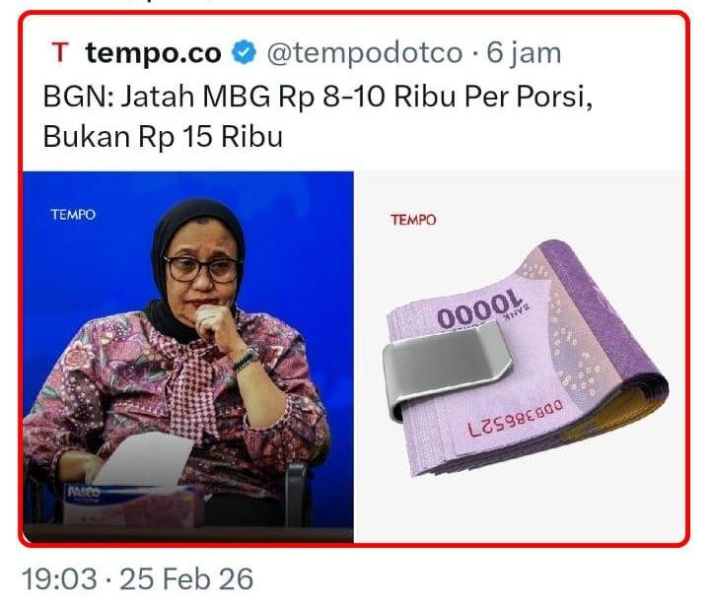Click the red TEMPO watermark on money image
Viewport: 710px width, 606px height.
click(413, 220)
